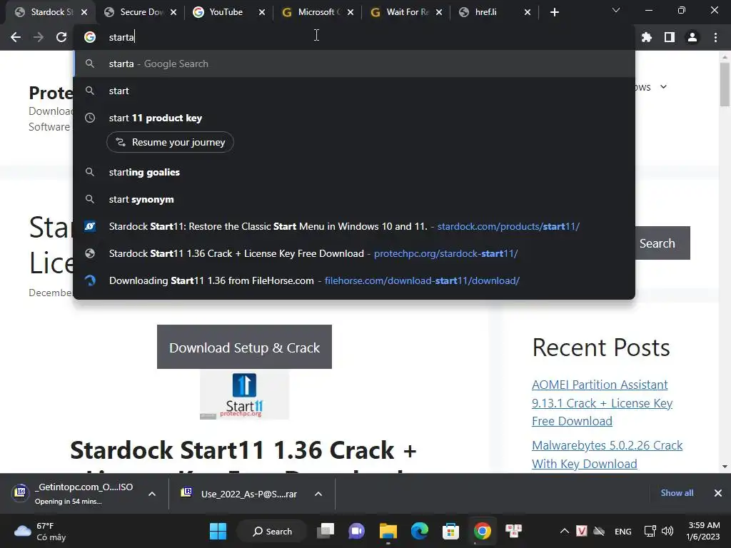Select 'start synonym' suggestion
Screen dimensions: 731x548
354,200
